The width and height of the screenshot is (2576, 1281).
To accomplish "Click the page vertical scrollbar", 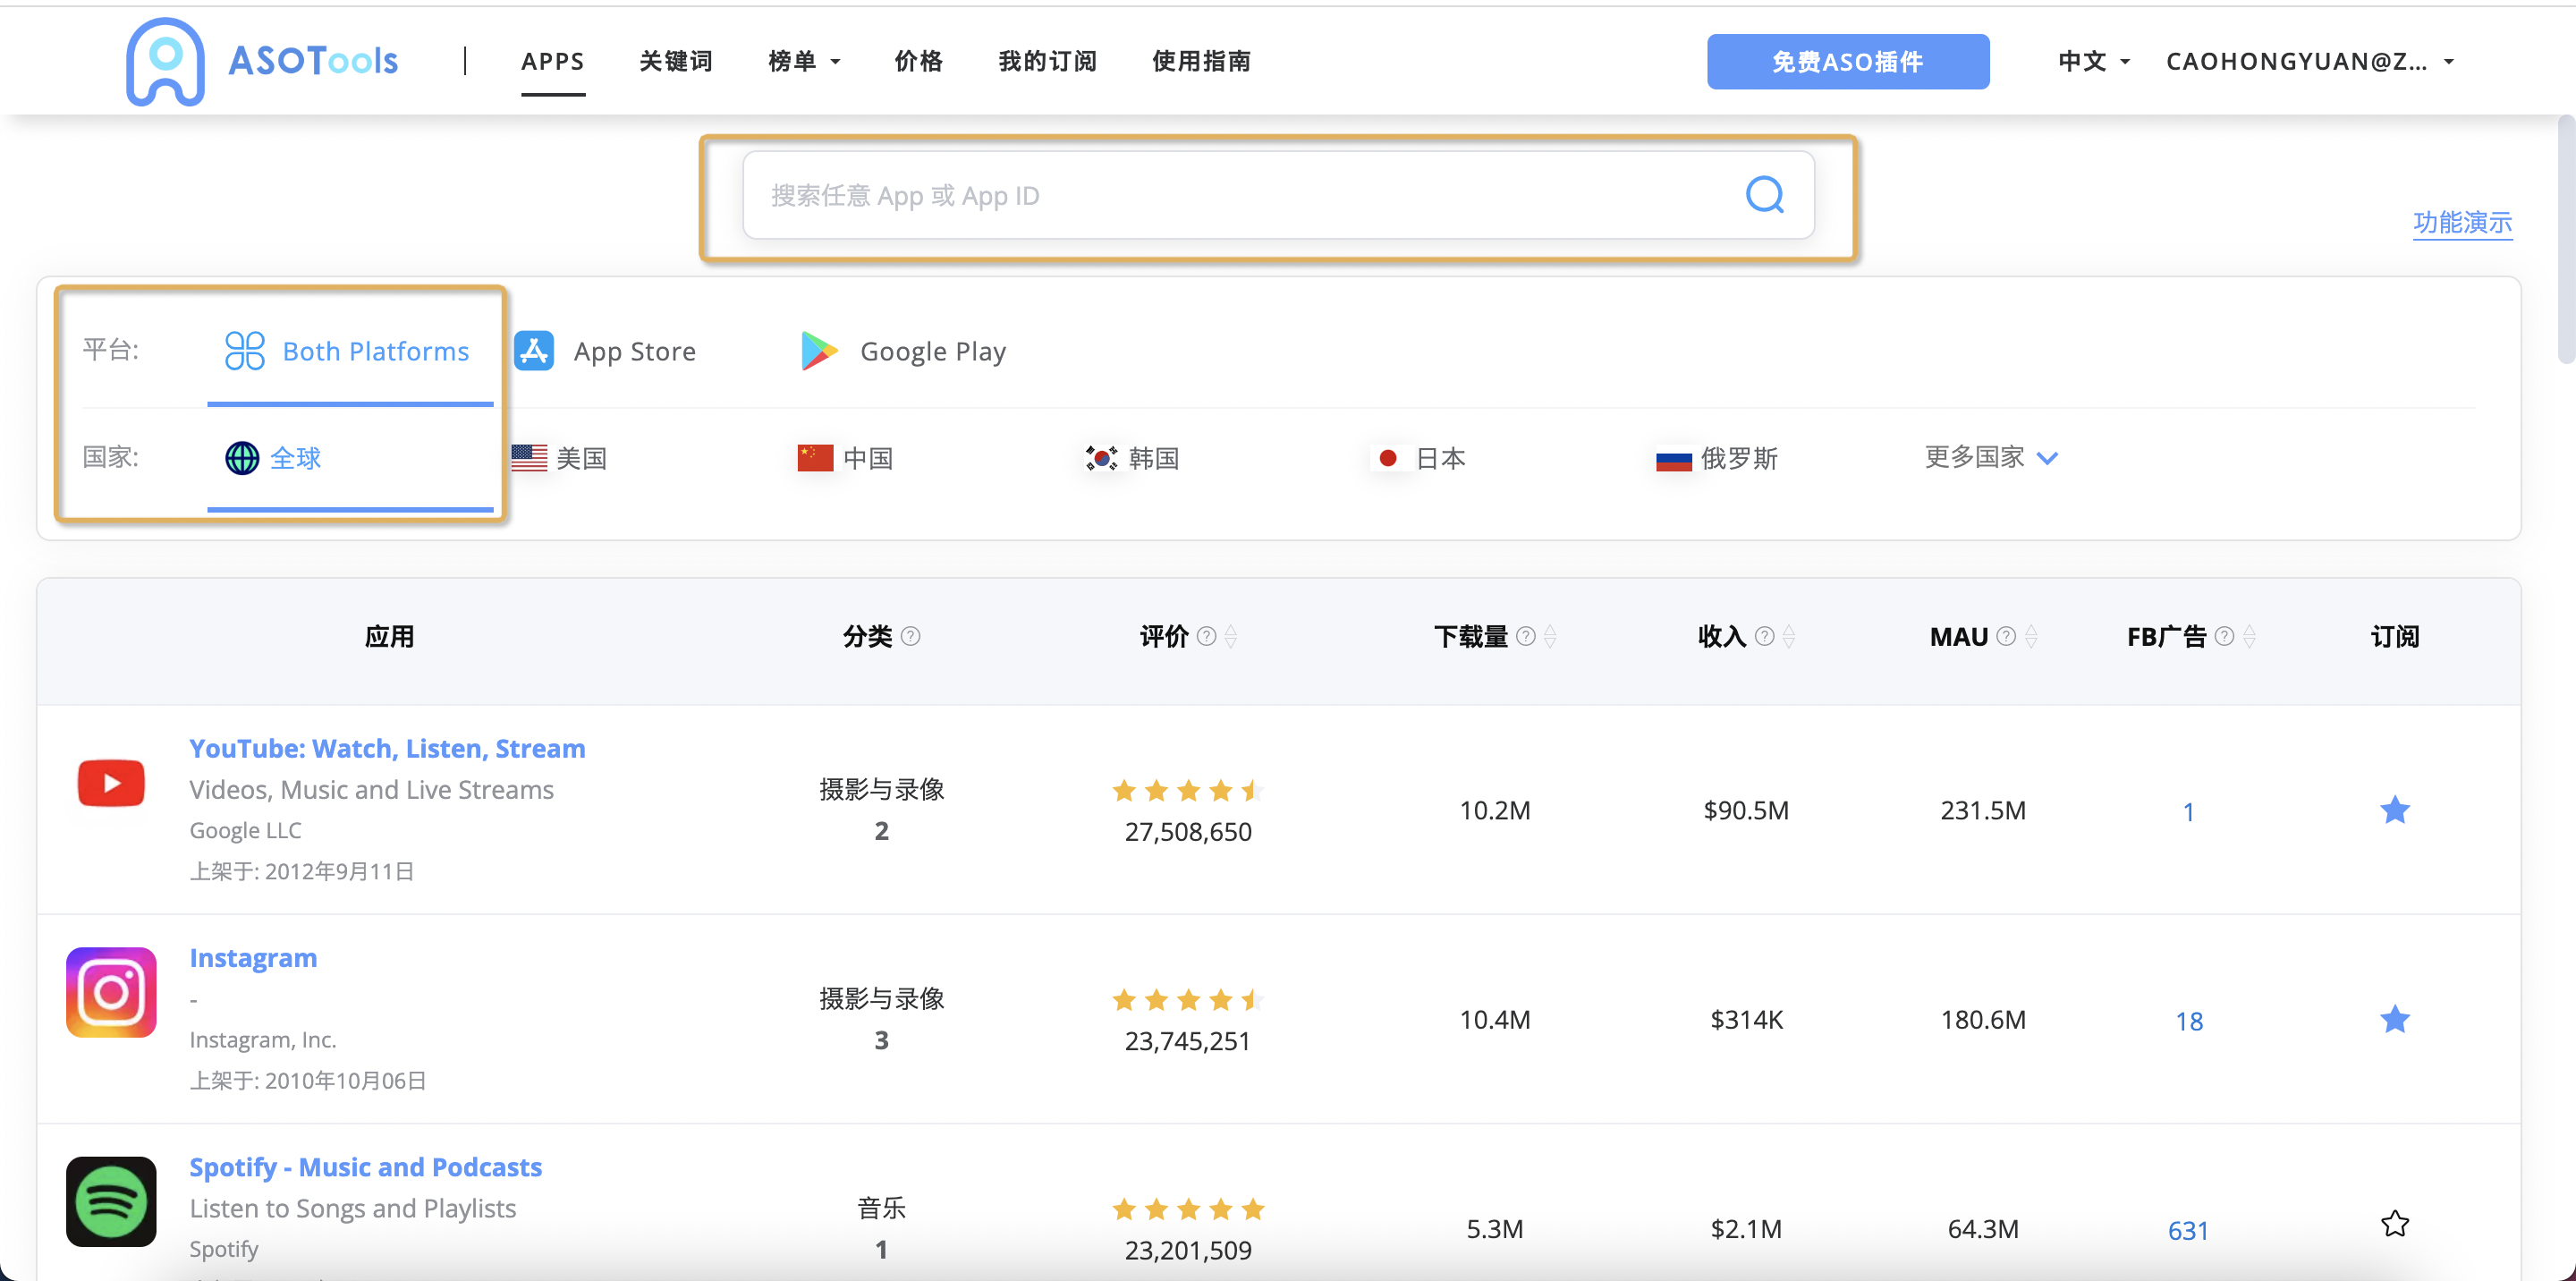I will click(2566, 240).
